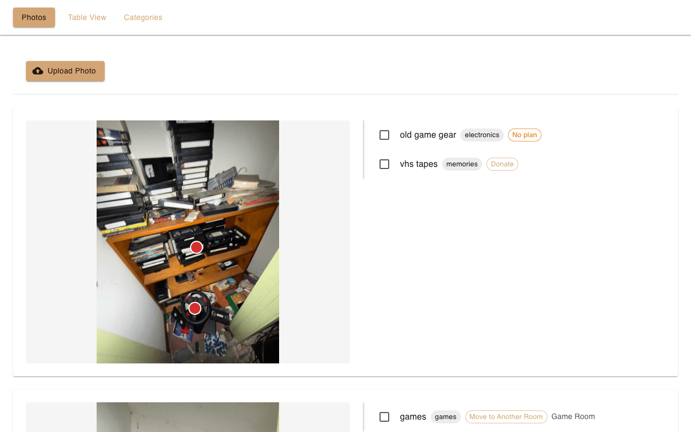Click the memories category tag
The width and height of the screenshot is (691, 432).
pos(462,164)
